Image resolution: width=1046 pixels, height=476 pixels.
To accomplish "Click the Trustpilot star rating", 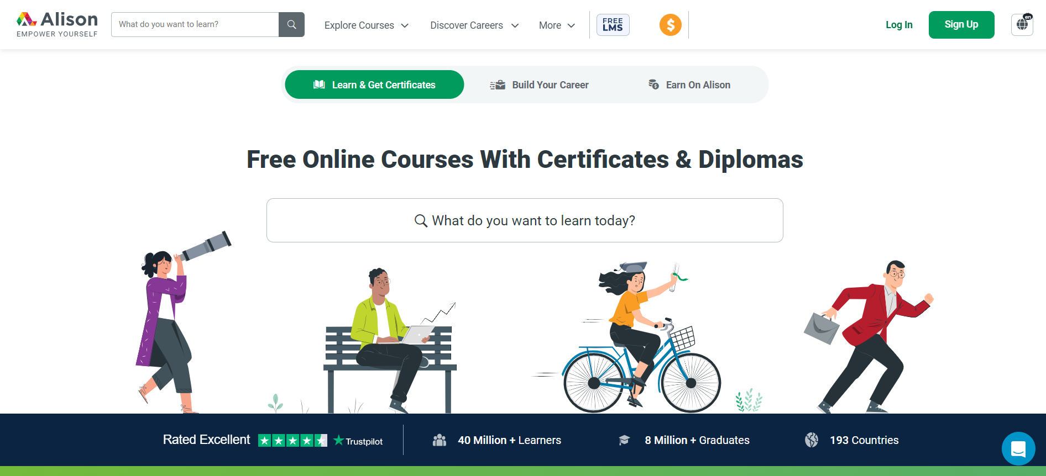I will coord(292,441).
